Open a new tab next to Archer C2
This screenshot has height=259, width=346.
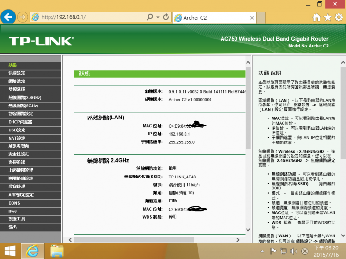261,18
